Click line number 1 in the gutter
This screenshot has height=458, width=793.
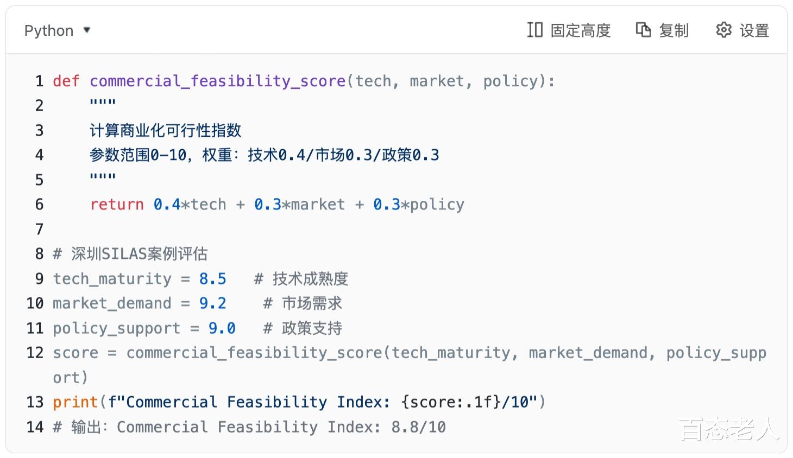click(39, 81)
